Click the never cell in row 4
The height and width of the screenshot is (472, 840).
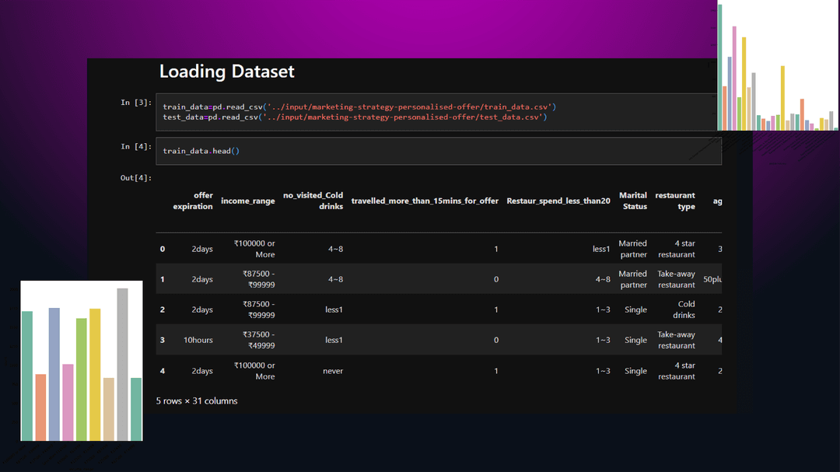point(333,372)
